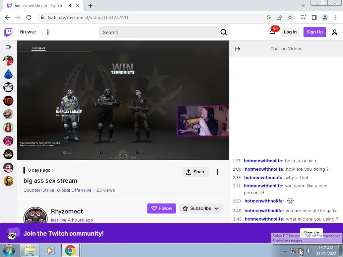Open the Chrome tab search chevron
The height and width of the screenshot is (257, 343).
[303, 6]
